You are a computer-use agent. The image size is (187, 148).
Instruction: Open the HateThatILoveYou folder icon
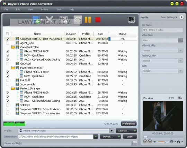13,68
